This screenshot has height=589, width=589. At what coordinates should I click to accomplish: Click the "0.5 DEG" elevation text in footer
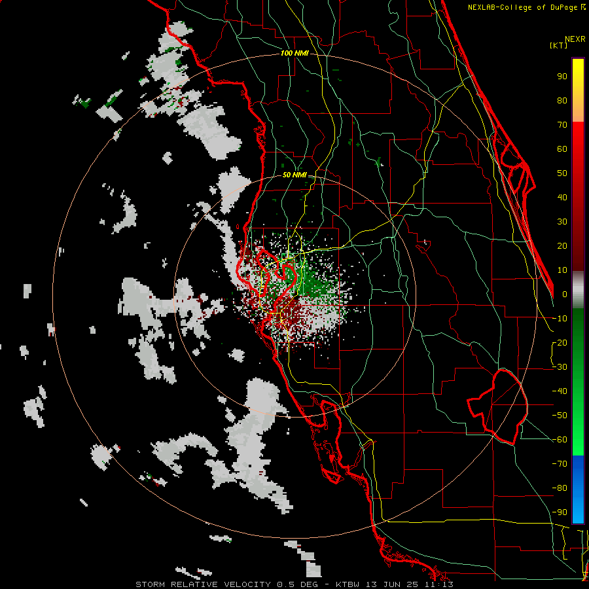coord(298,584)
